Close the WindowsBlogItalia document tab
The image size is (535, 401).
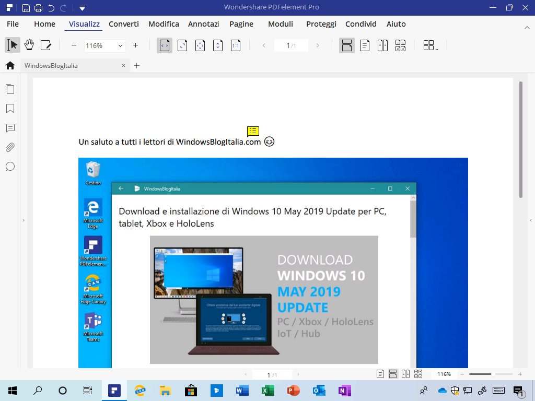pos(123,65)
